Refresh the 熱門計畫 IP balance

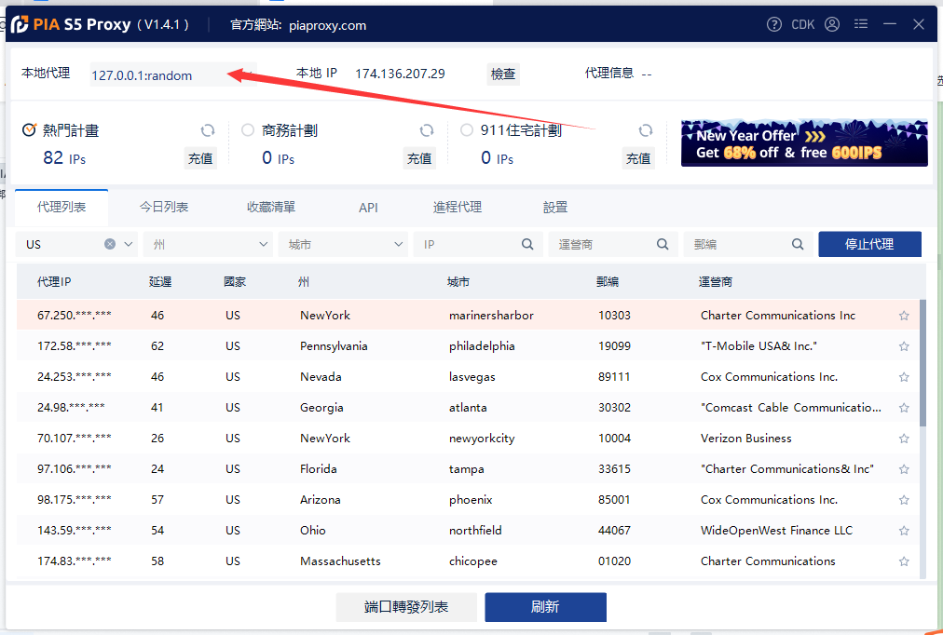(x=208, y=130)
